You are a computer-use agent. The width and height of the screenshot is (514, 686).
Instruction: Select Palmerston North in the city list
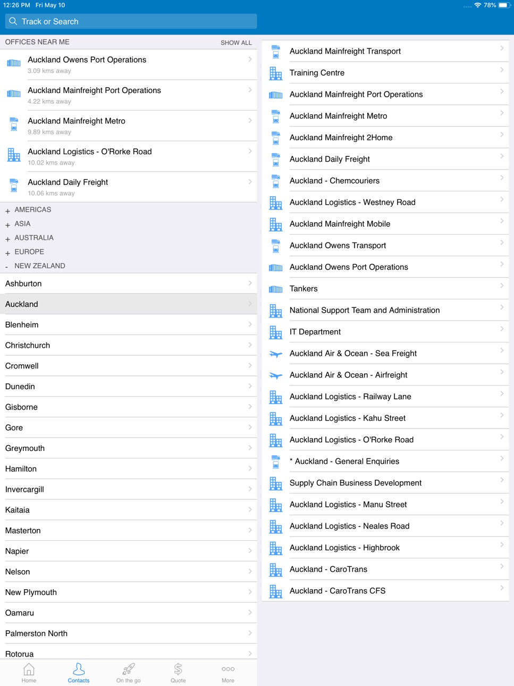(x=129, y=633)
